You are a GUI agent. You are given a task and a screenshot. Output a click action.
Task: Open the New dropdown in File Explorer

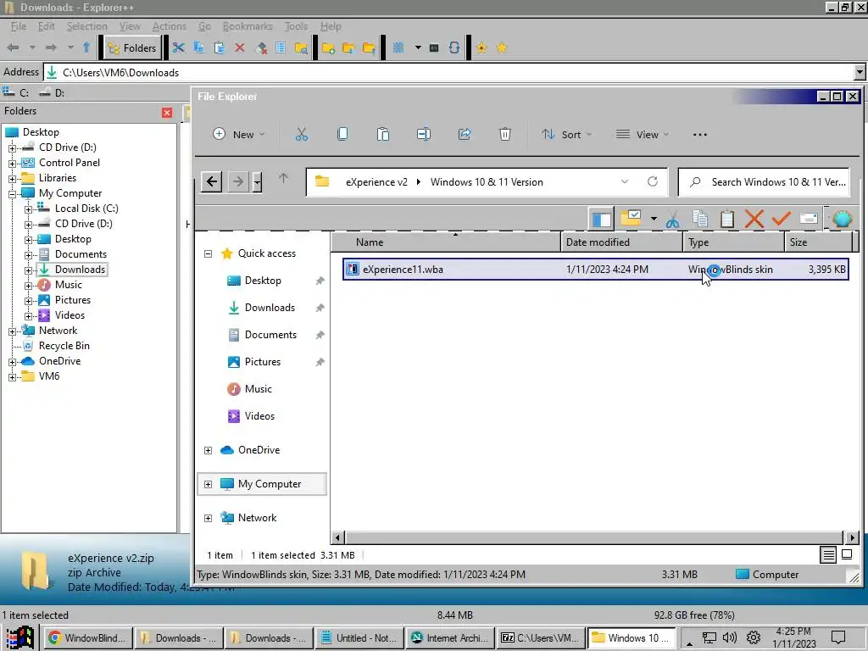click(x=238, y=135)
